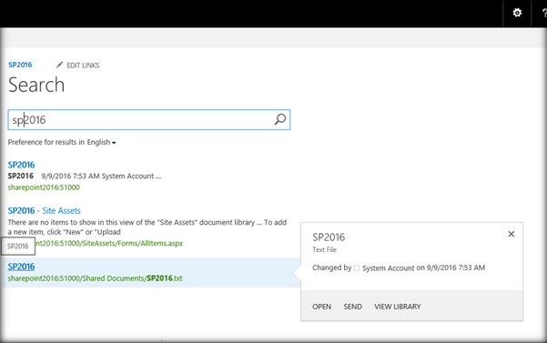This screenshot has height=343, width=547.
Task: Click the Shared Documents/SP2016.txt URL
Action: click(x=95, y=278)
